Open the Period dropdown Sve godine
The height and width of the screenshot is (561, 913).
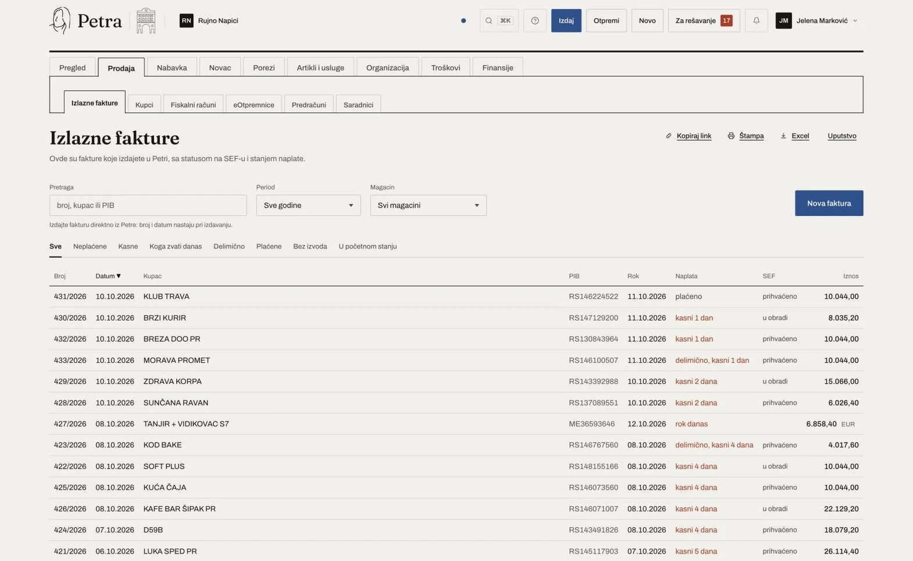pyautogui.click(x=308, y=205)
